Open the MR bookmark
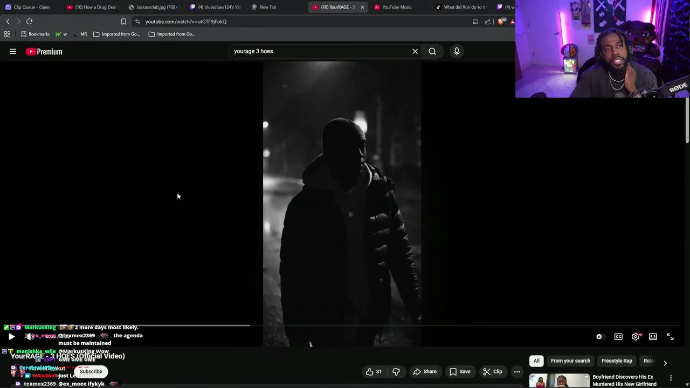The width and height of the screenshot is (690, 388). [80, 34]
